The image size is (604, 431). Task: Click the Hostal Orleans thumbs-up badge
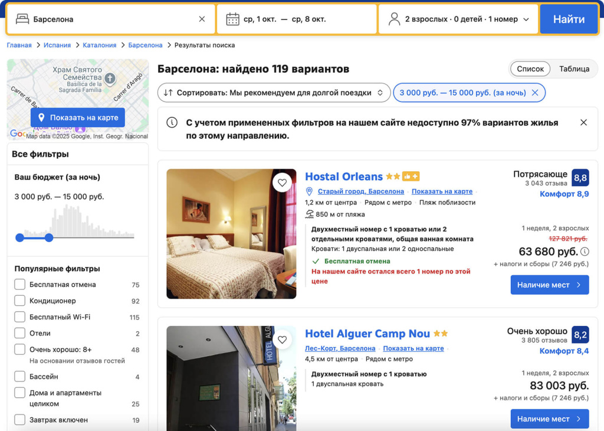click(411, 177)
